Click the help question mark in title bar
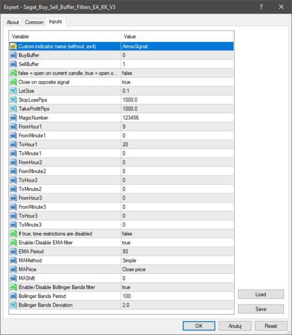 [x=261, y=7]
